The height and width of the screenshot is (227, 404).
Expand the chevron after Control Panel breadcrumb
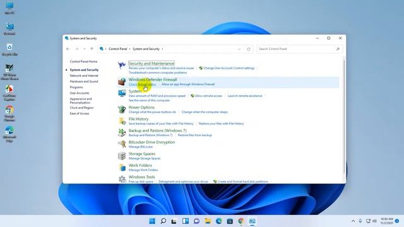click(x=130, y=49)
